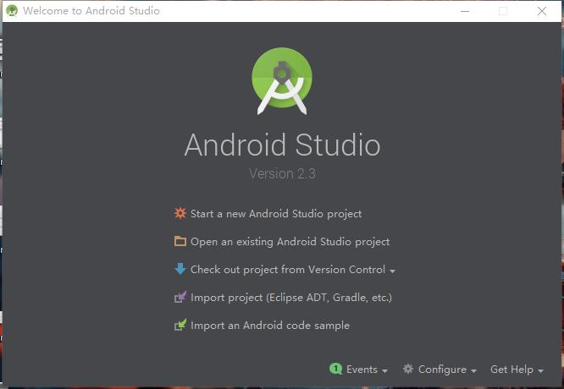Close the Welcome to Android Studio window
Viewport: 564px width, 389px height.
coord(542,11)
